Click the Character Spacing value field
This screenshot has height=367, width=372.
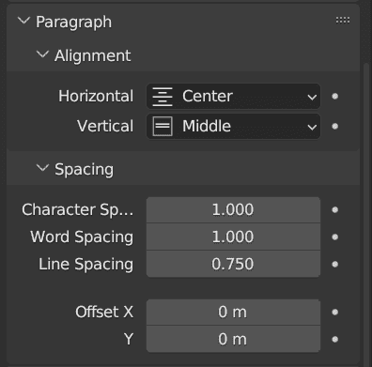coord(233,209)
